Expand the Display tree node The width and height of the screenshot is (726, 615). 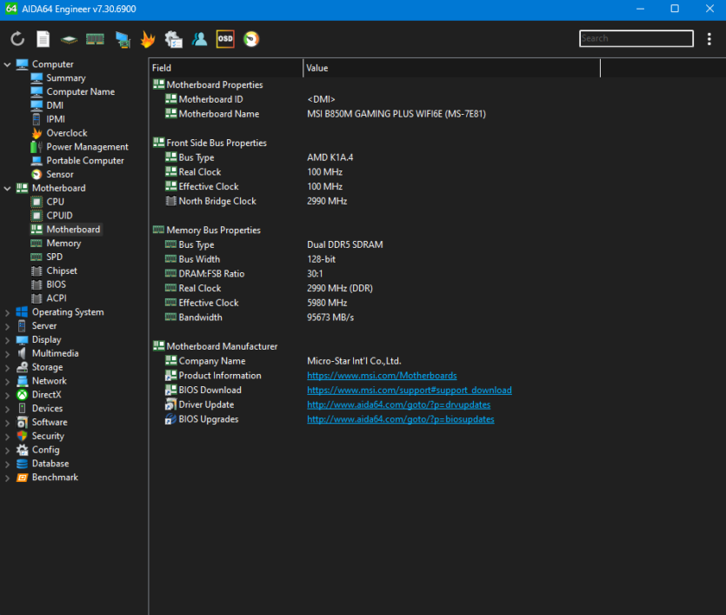pyautogui.click(x=8, y=340)
